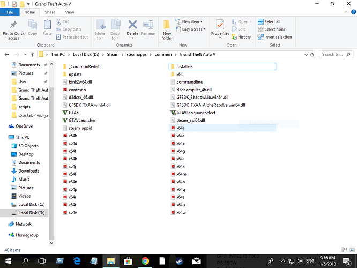This screenshot has height=268, width=357.
Task: Expand the New item dropdown
Action: click(x=201, y=21)
